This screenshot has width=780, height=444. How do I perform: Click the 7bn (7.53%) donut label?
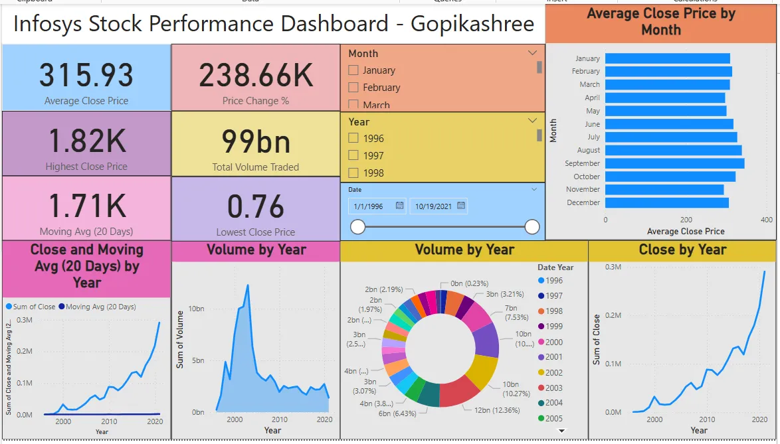coord(516,313)
